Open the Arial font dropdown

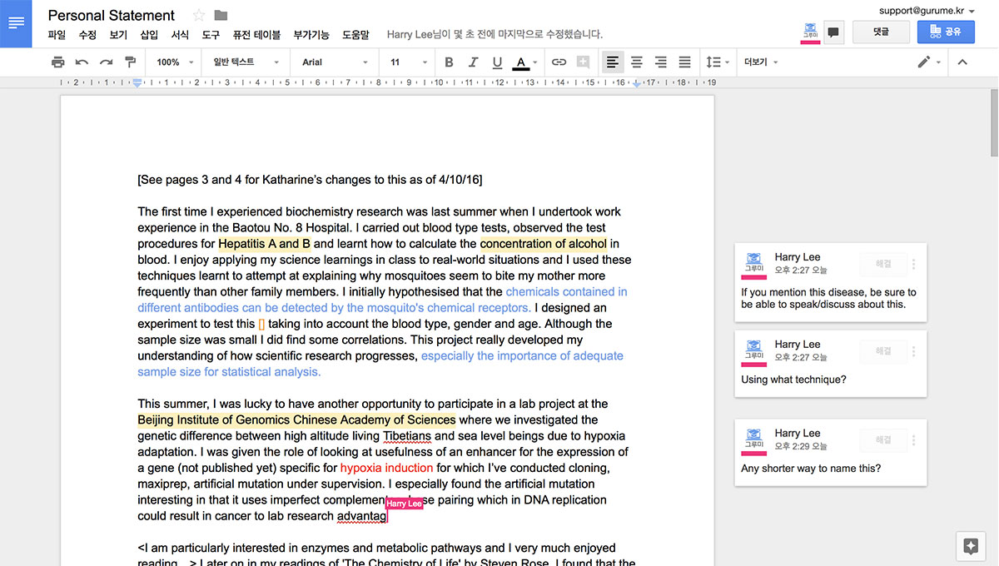click(x=335, y=62)
